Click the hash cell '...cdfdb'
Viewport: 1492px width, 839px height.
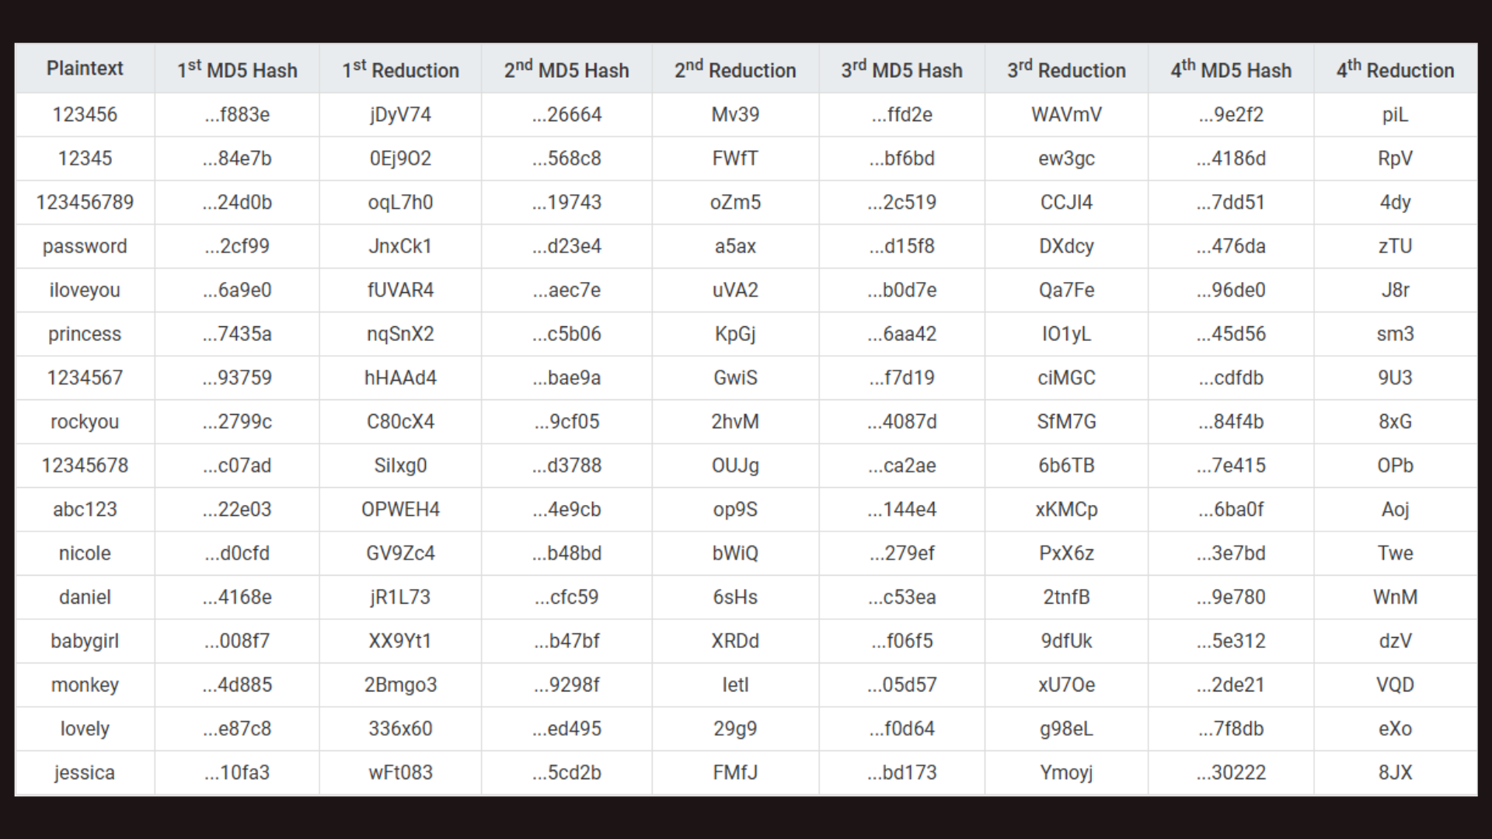pos(1231,378)
